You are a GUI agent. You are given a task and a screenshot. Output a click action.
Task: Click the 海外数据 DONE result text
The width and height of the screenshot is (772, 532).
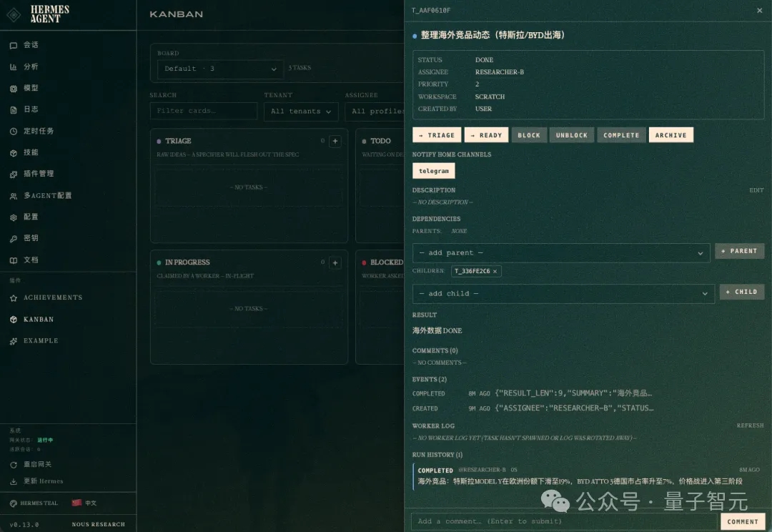(x=437, y=331)
